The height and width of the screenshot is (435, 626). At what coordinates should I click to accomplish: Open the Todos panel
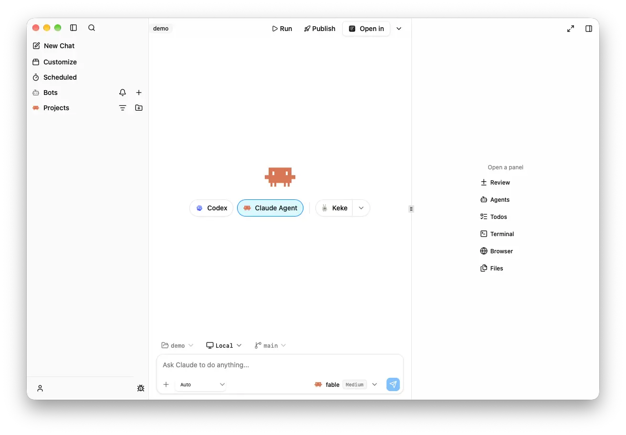click(x=494, y=217)
